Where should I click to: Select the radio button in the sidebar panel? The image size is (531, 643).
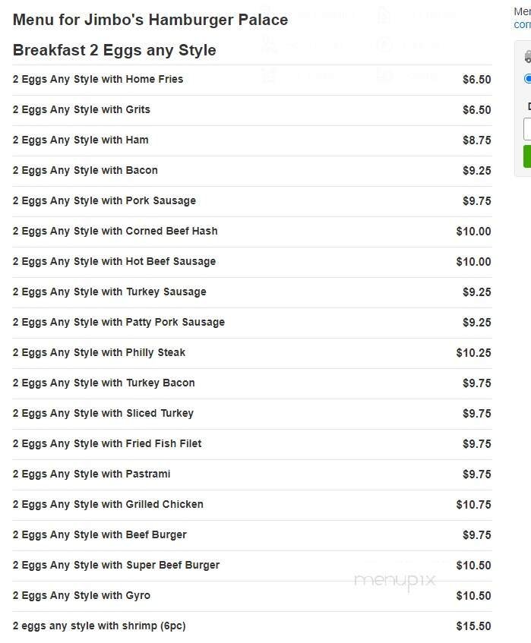pyautogui.click(x=527, y=78)
